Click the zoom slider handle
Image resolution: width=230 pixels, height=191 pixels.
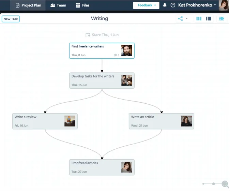pyautogui.click(x=214, y=184)
